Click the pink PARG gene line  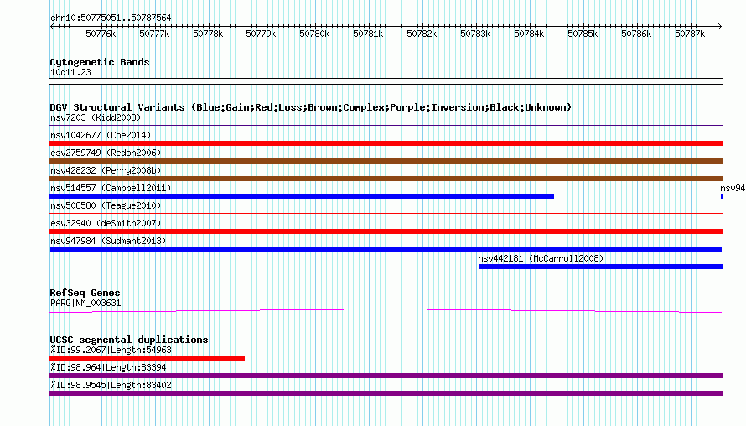(x=386, y=310)
